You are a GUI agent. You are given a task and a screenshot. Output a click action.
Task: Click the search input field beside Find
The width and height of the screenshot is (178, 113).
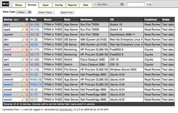click(136, 4)
